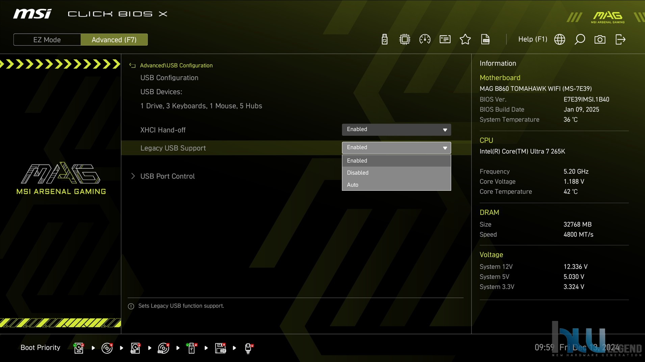Click the Jan 09, 2025 build date
Viewport: 645px width, 362px height.
click(581, 110)
